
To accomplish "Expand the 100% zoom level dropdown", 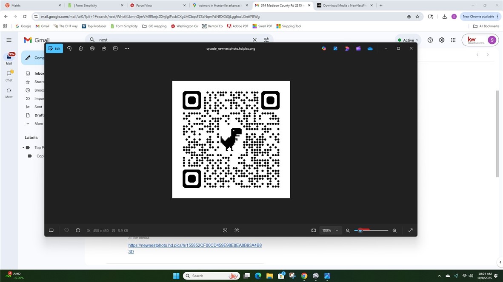I will (x=337, y=231).
